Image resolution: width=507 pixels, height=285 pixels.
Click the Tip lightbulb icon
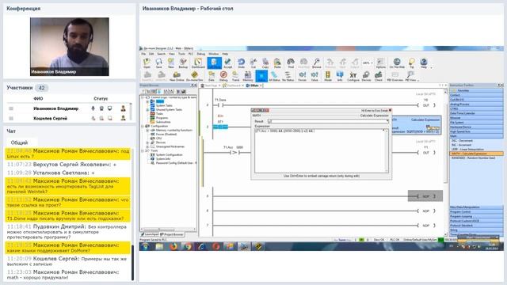click(412, 63)
